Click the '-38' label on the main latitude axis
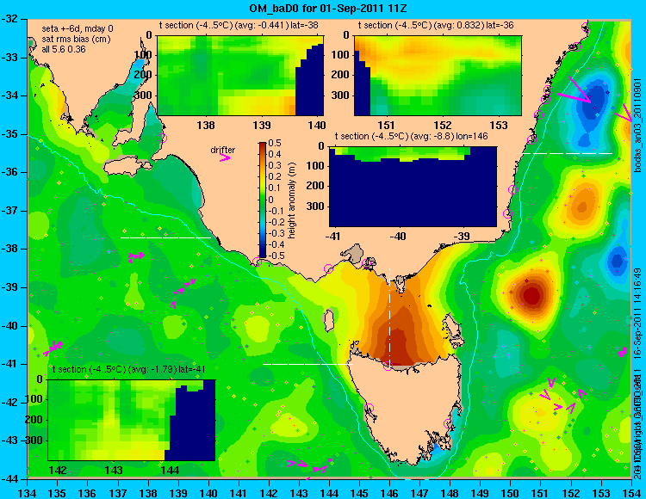Screen dimensions: 646x499 point(9,249)
